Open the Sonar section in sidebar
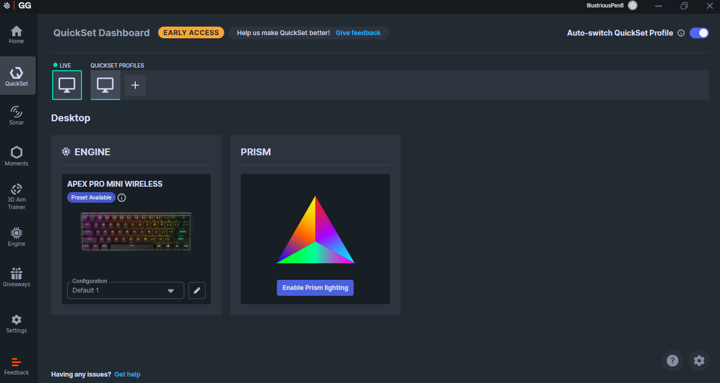720x383 pixels. pyautogui.click(x=17, y=115)
